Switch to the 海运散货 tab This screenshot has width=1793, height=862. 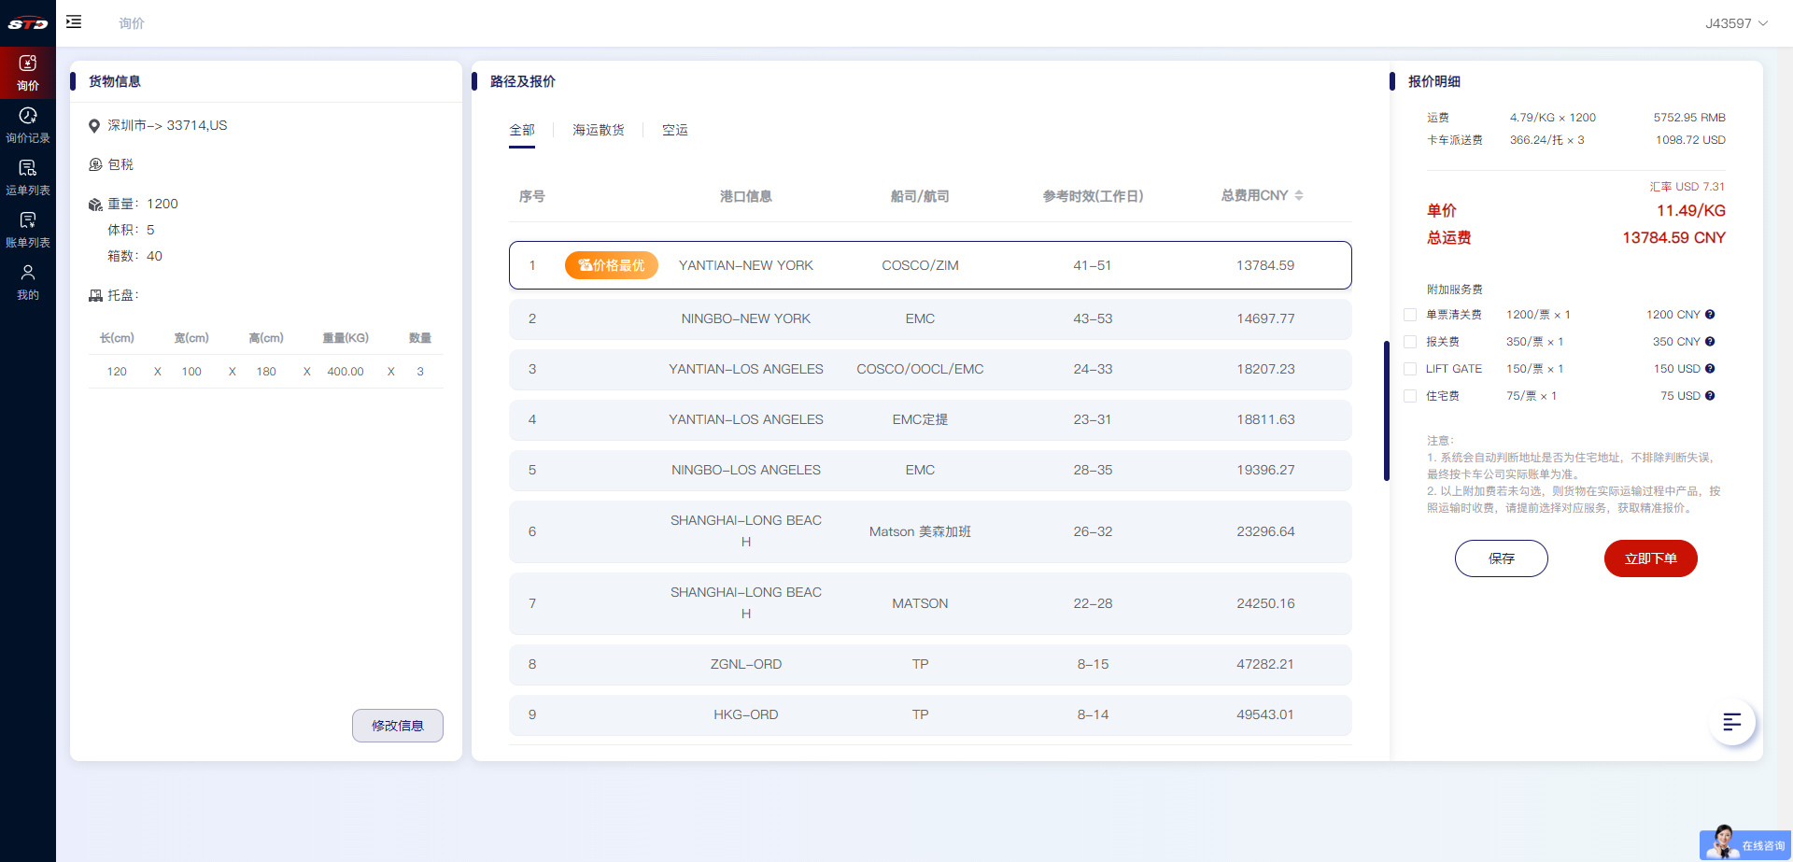(598, 130)
